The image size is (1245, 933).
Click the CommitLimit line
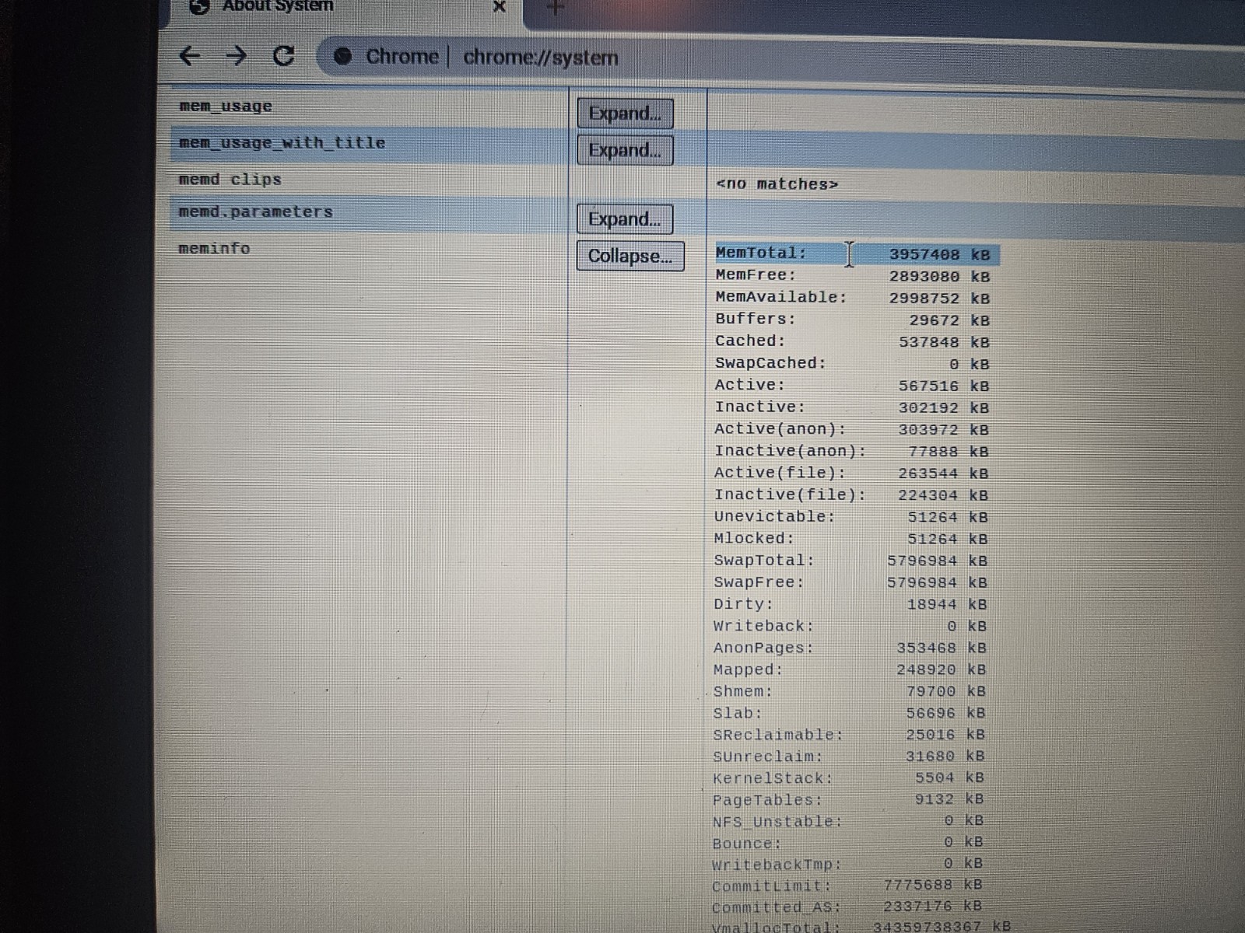[847, 886]
